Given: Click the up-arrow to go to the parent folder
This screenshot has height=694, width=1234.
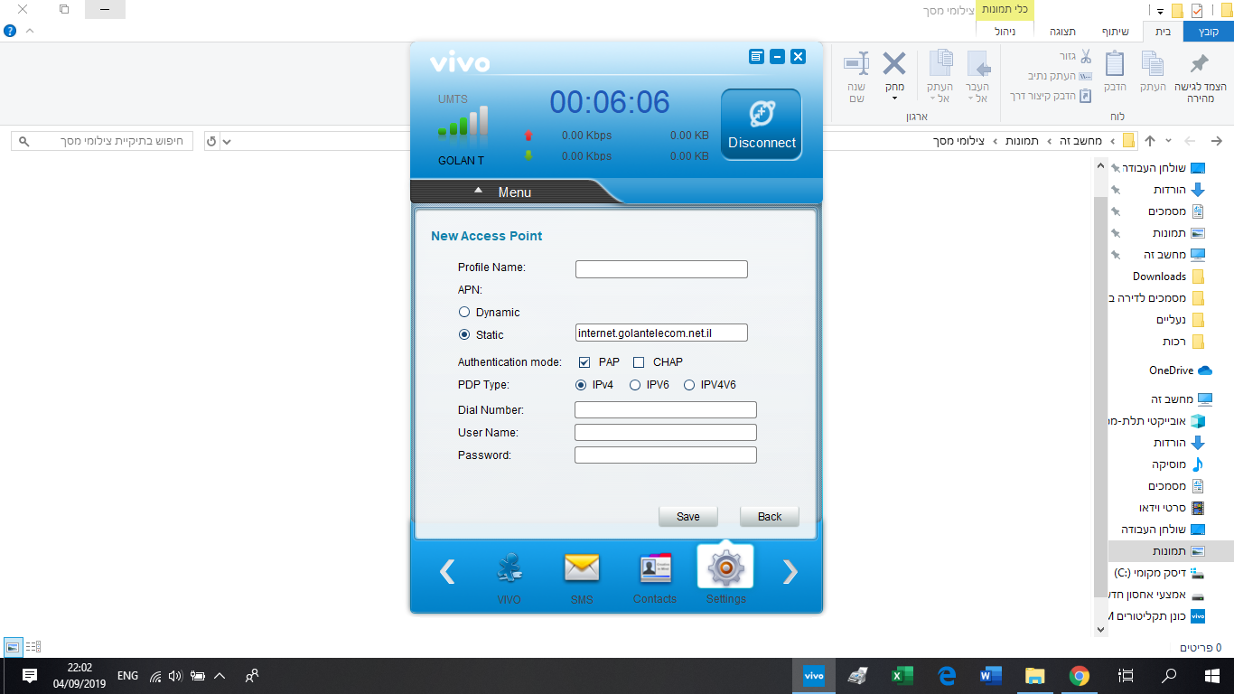Looking at the screenshot, I should click(1150, 141).
